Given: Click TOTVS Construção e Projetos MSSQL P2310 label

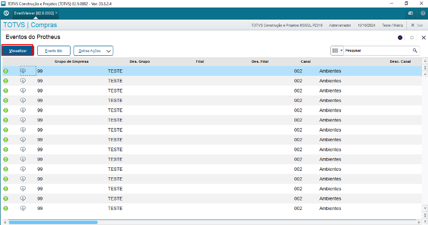Looking at the screenshot, I should click(287, 25).
